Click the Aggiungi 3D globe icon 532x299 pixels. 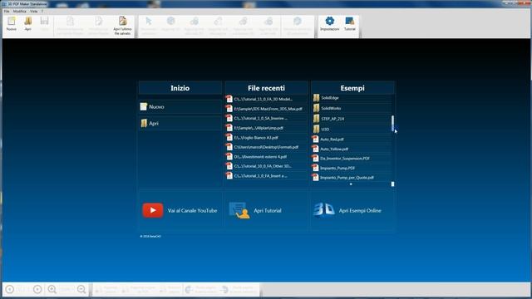170,21
